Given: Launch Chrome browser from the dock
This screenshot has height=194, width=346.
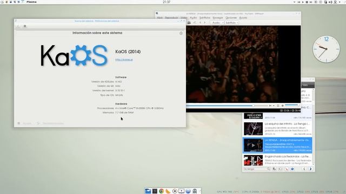Looking at the screenshot, I should point(161,191).
